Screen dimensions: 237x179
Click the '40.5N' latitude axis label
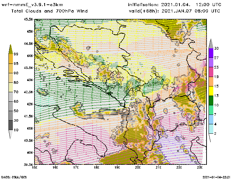28,140
